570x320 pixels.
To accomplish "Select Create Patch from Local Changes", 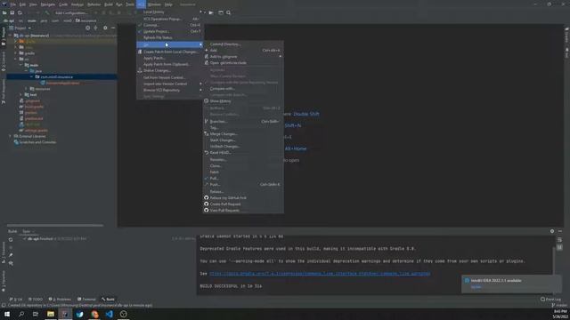I will (170, 52).
